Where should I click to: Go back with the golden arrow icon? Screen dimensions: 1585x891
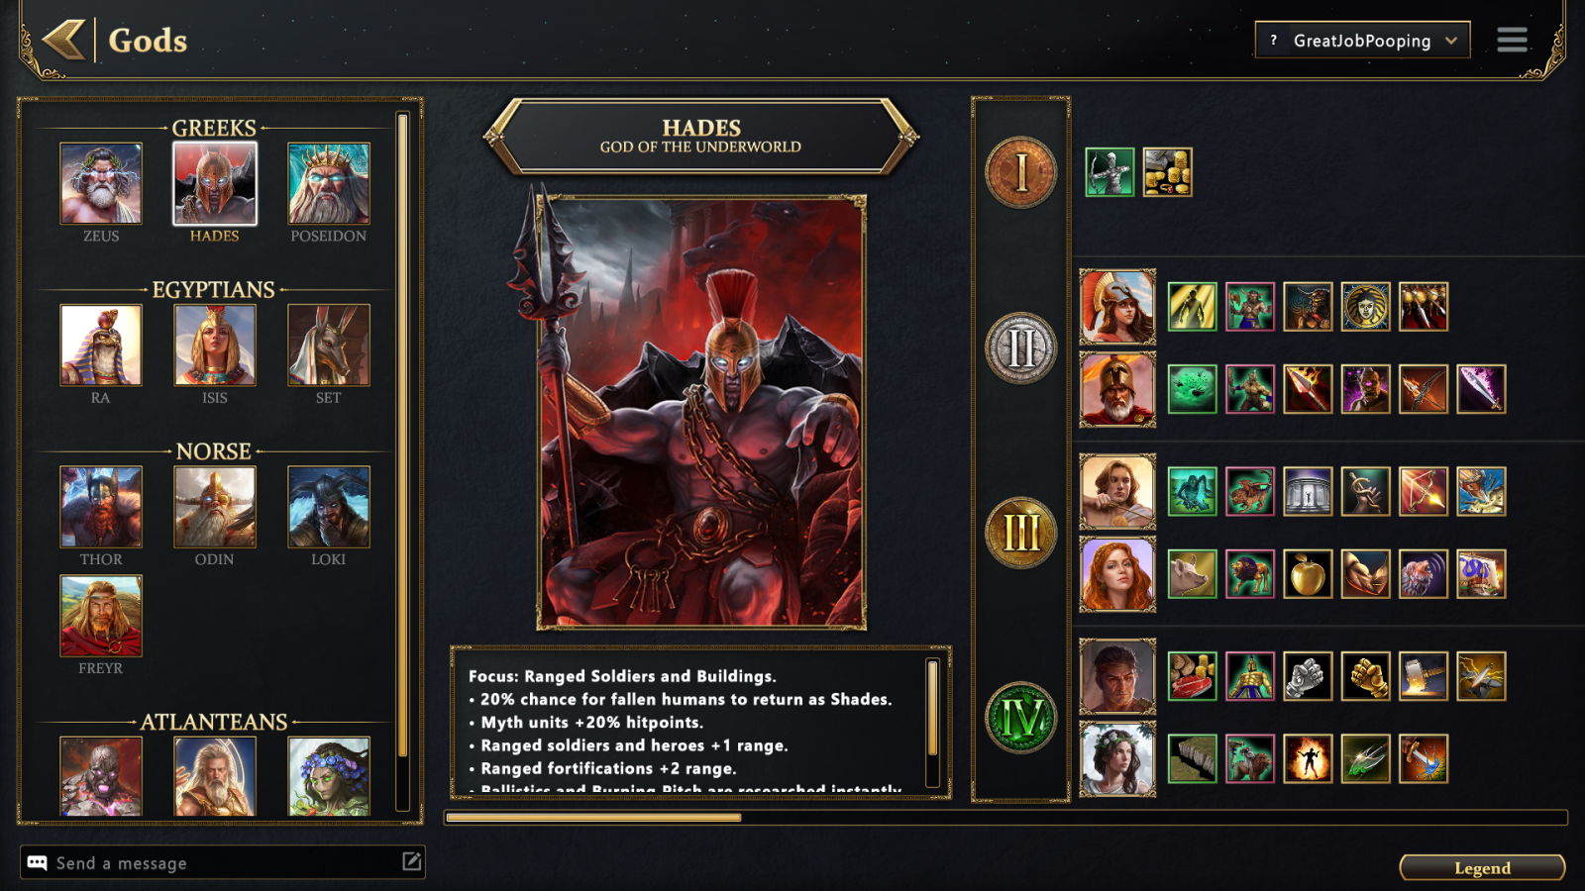coord(64,41)
